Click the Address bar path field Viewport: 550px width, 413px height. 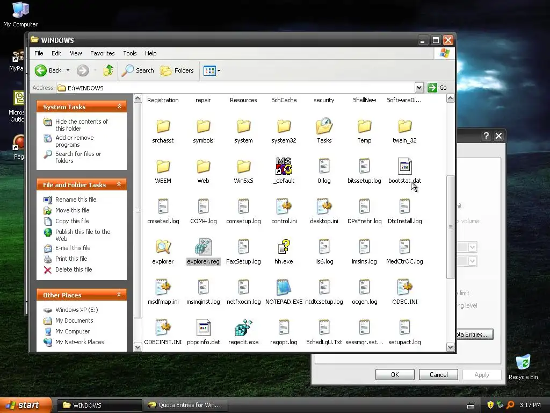(235, 88)
